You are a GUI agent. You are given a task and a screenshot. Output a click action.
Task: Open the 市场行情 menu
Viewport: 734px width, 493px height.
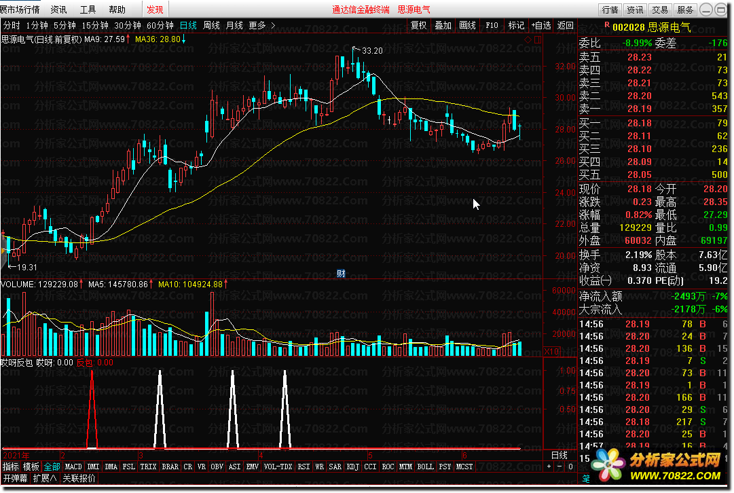click(20, 10)
